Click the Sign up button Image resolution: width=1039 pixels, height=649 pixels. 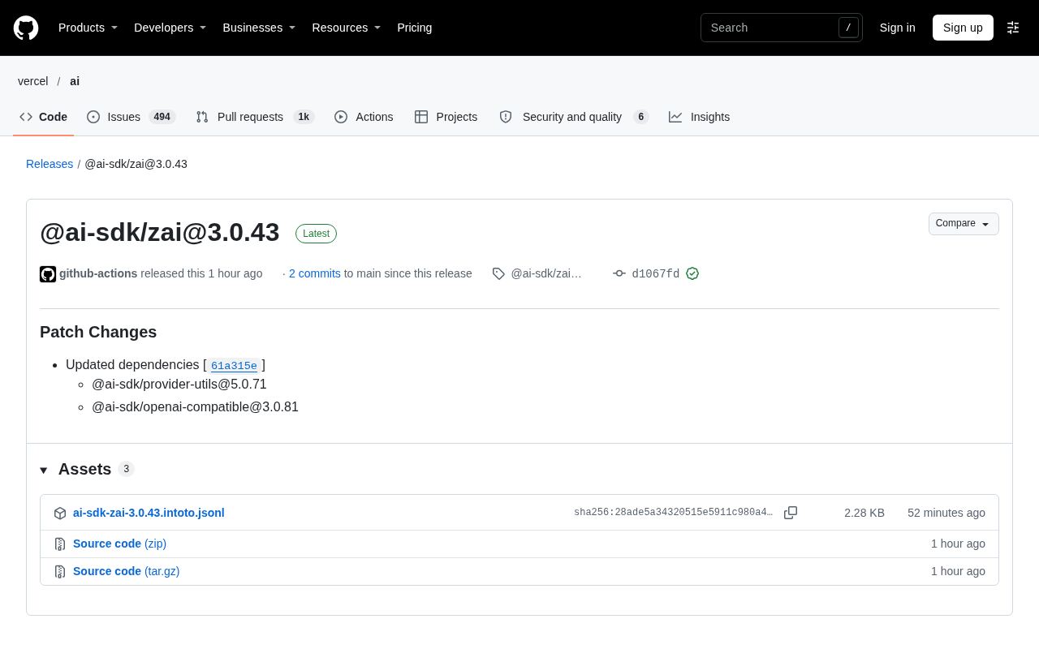pyautogui.click(x=963, y=28)
